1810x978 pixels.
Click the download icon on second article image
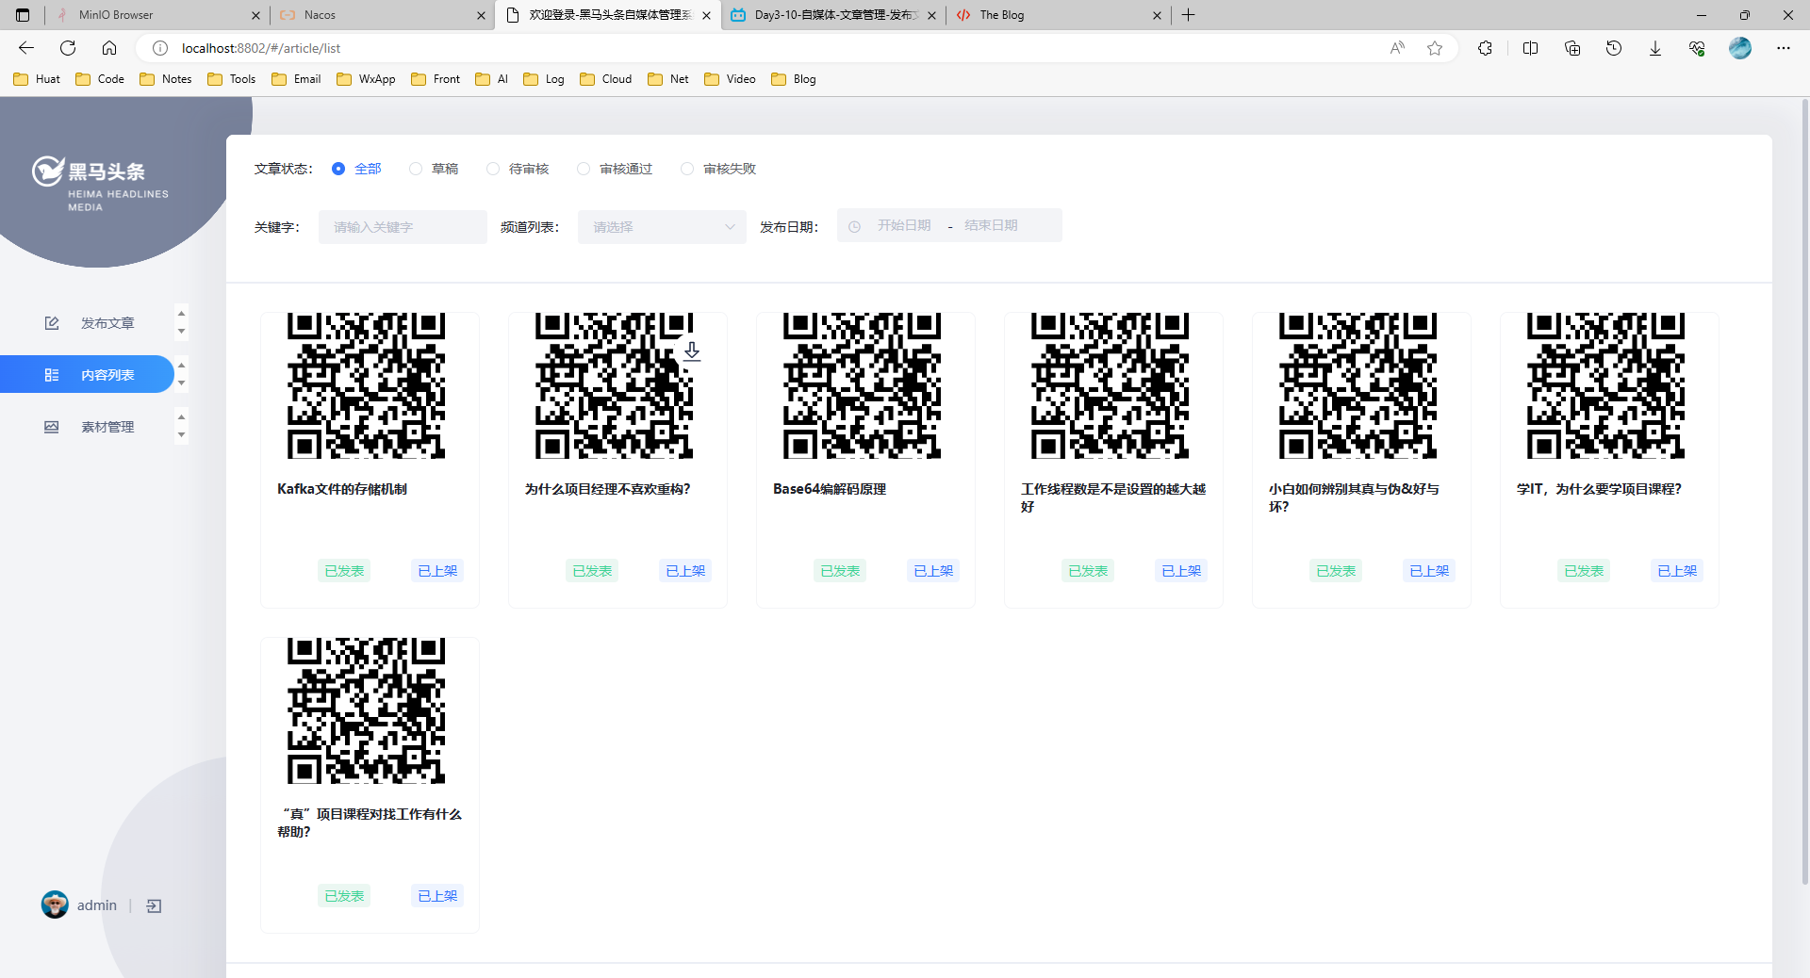tap(692, 351)
